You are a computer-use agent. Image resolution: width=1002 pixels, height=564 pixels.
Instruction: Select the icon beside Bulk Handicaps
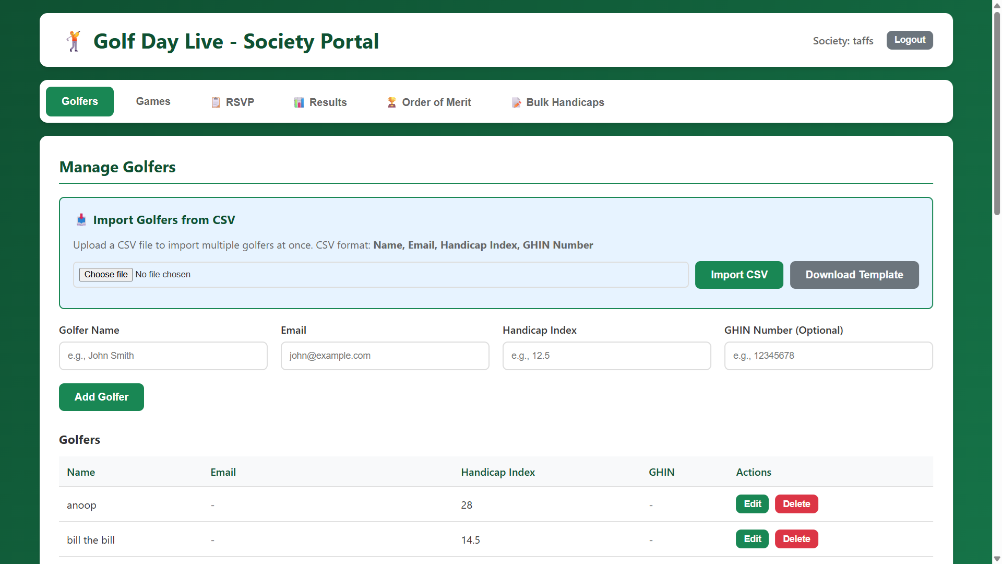coord(516,102)
